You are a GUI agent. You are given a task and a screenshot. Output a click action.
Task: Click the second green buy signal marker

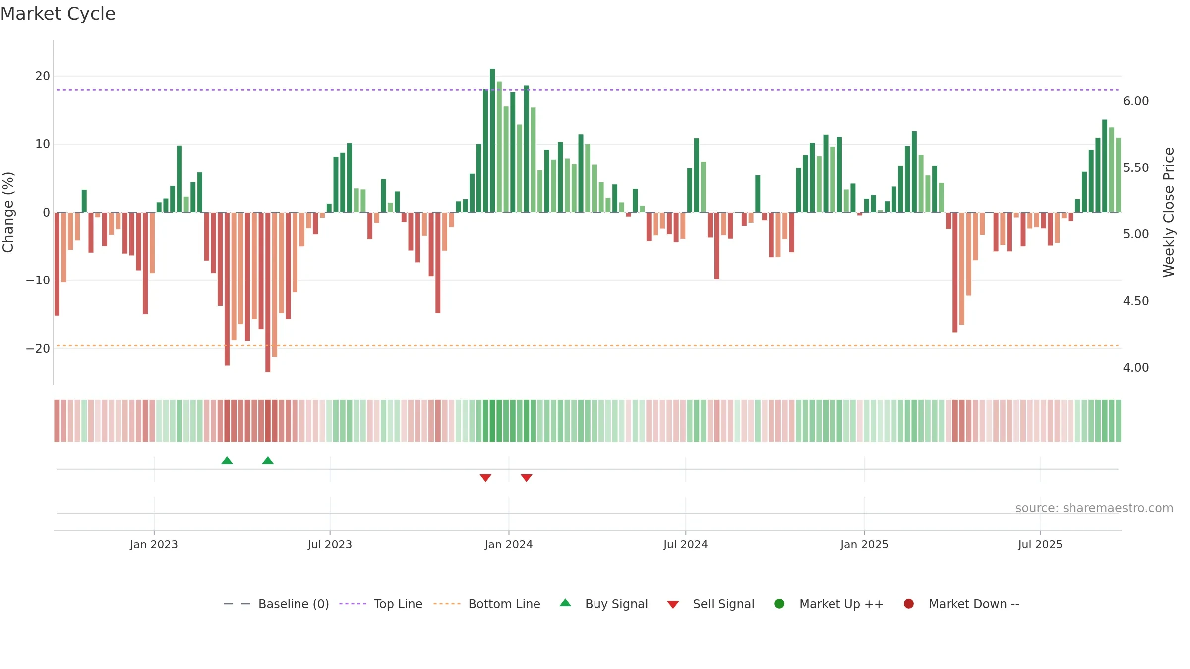click(268, 461)
